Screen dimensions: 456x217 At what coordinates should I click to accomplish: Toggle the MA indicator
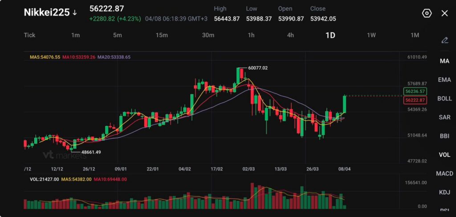[444, 61]
